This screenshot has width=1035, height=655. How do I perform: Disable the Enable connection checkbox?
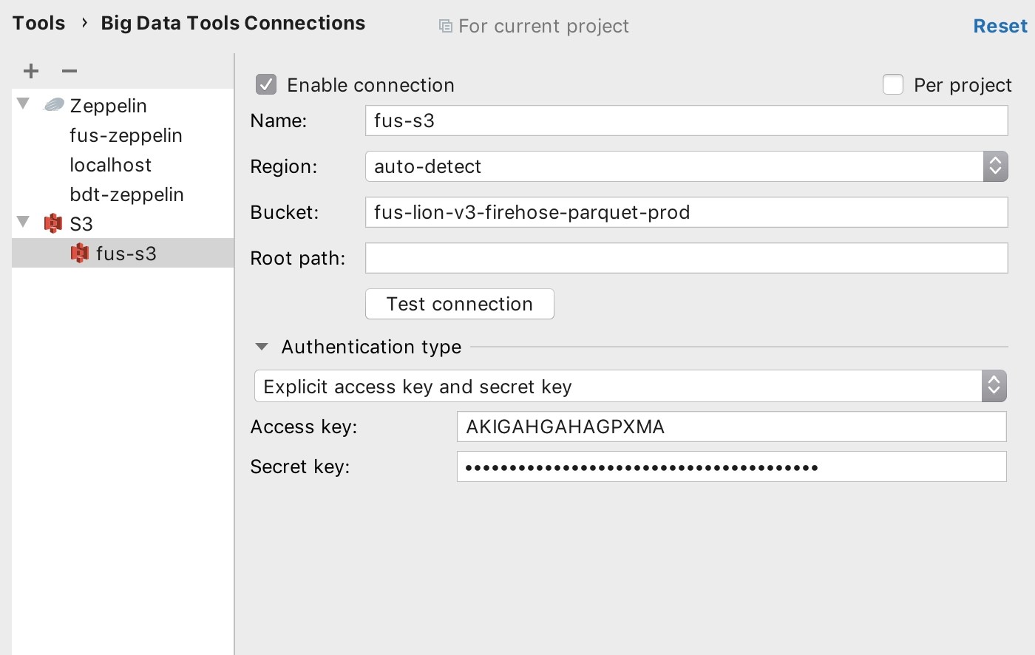(x=265, y=84)
